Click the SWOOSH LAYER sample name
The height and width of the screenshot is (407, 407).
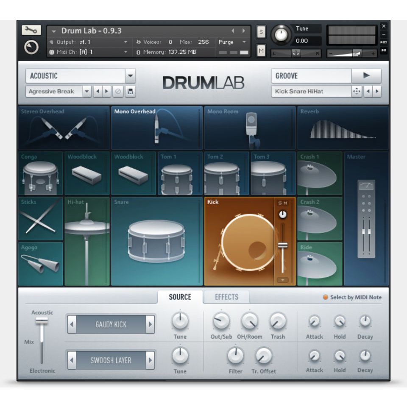click(x=111, y=360)
